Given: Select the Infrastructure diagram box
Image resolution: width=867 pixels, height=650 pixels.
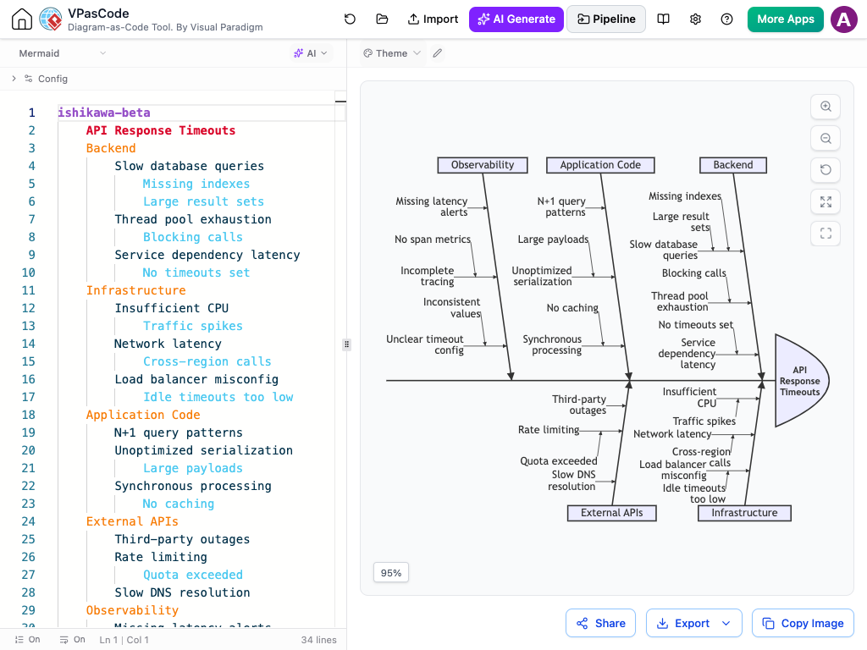Looking at the screenshot, I should point(744,513).
